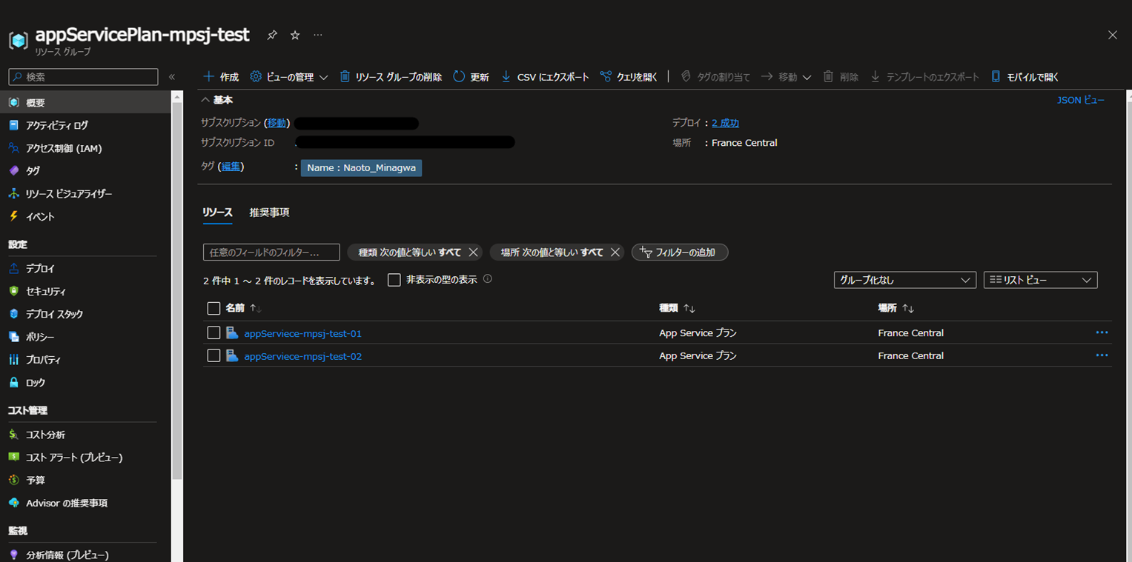Screen dimensions: 1132x562
Task: Open ellipsis menu for appServiece-mpsj-test-02 row
Action: [1102, 355]
